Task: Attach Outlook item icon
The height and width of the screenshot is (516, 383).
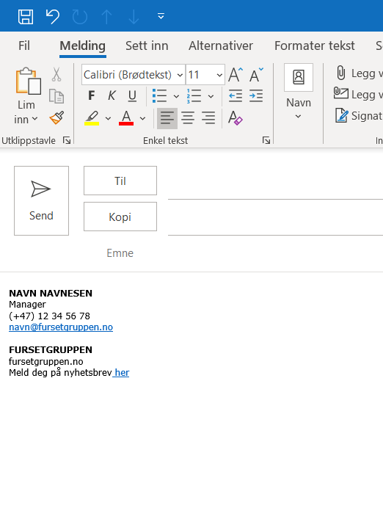Action: click(x=341, y=94)
